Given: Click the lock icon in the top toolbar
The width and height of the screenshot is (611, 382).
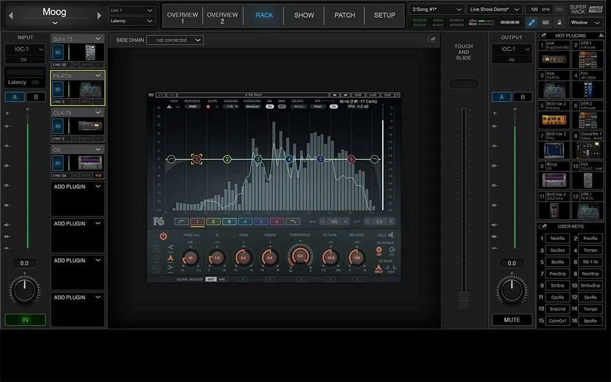Looking at the screenshot, I should coord(559,22).
